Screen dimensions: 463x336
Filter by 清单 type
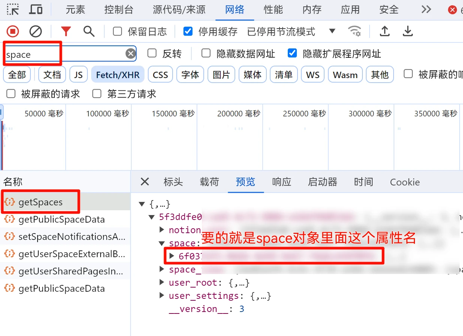pos(284,75)
